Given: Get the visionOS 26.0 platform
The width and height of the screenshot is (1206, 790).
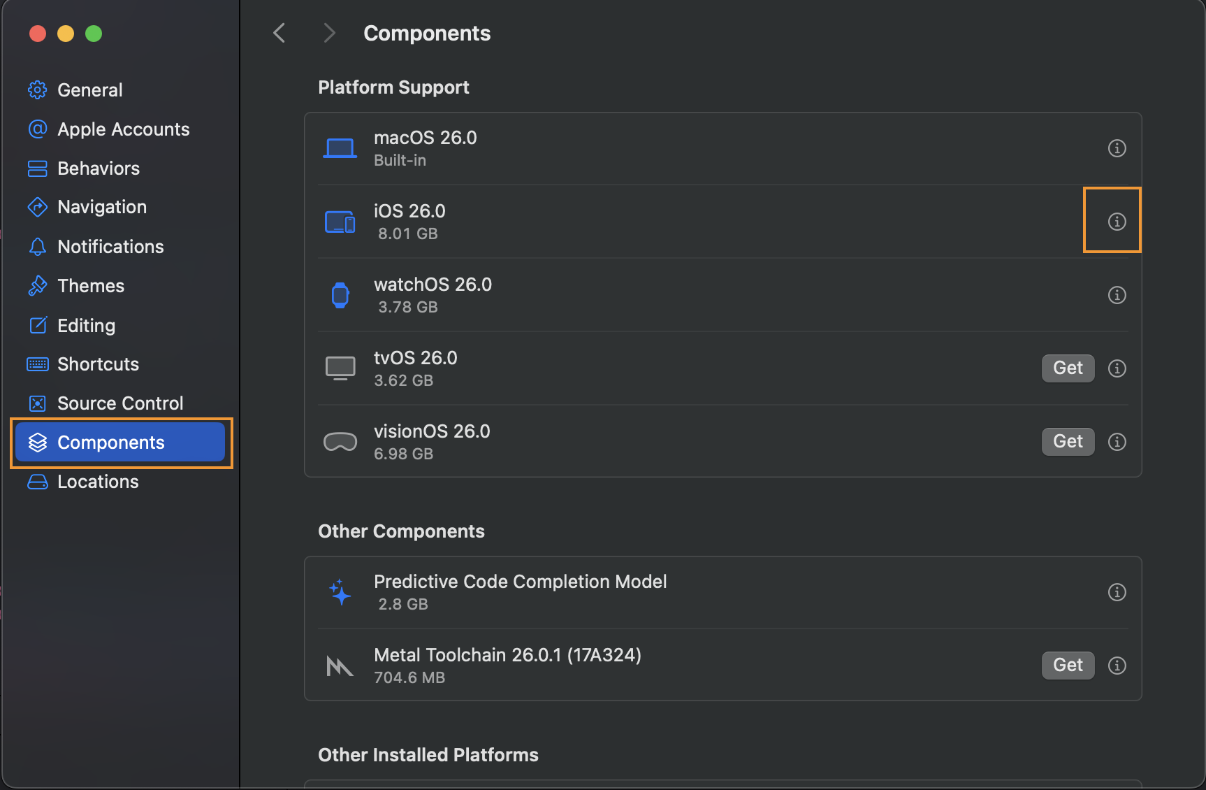Looking at the screenshot, I should pyautogui.click(x=1067, y=442).
